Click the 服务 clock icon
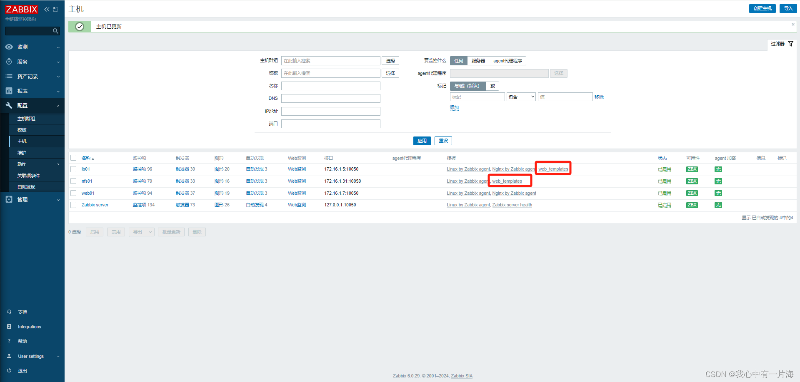Screen dimensions: 800x382 point(9,62)
